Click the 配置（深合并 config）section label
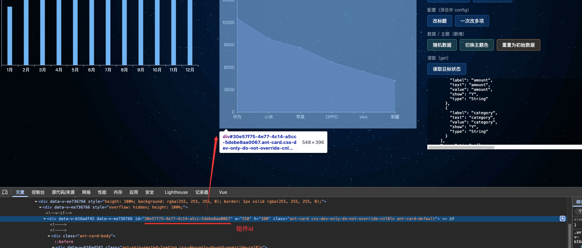The width and height of the screenshot is (582, 248). (x=448, y=10)
